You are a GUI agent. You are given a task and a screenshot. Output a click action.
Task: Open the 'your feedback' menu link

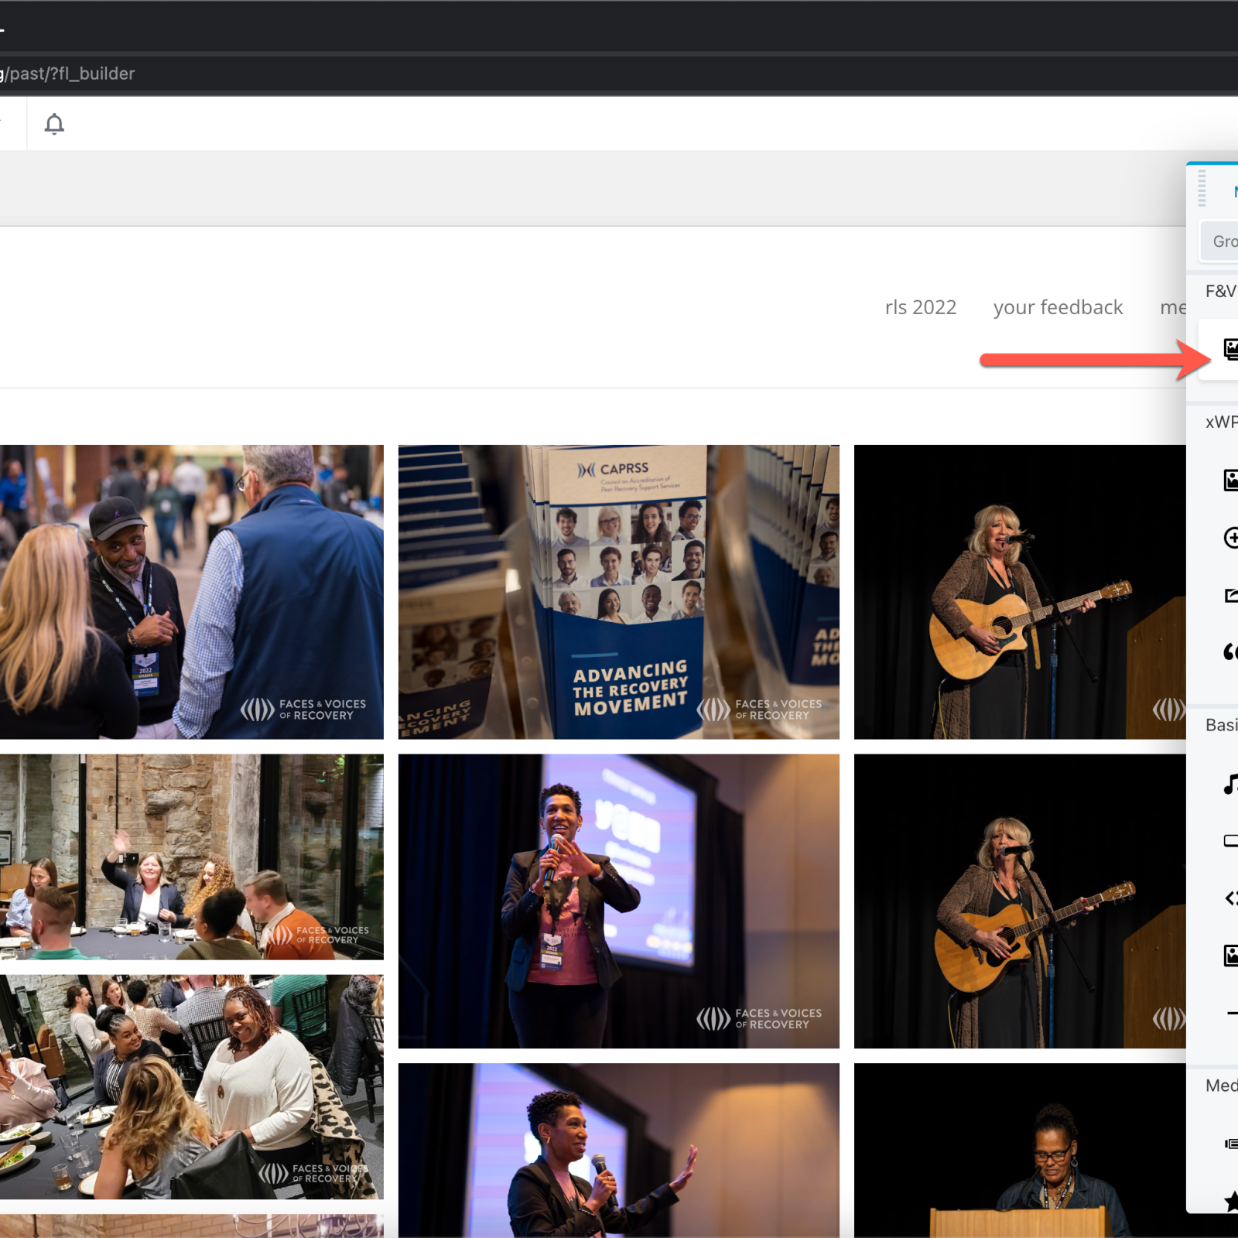click(x=1057, y=307)
